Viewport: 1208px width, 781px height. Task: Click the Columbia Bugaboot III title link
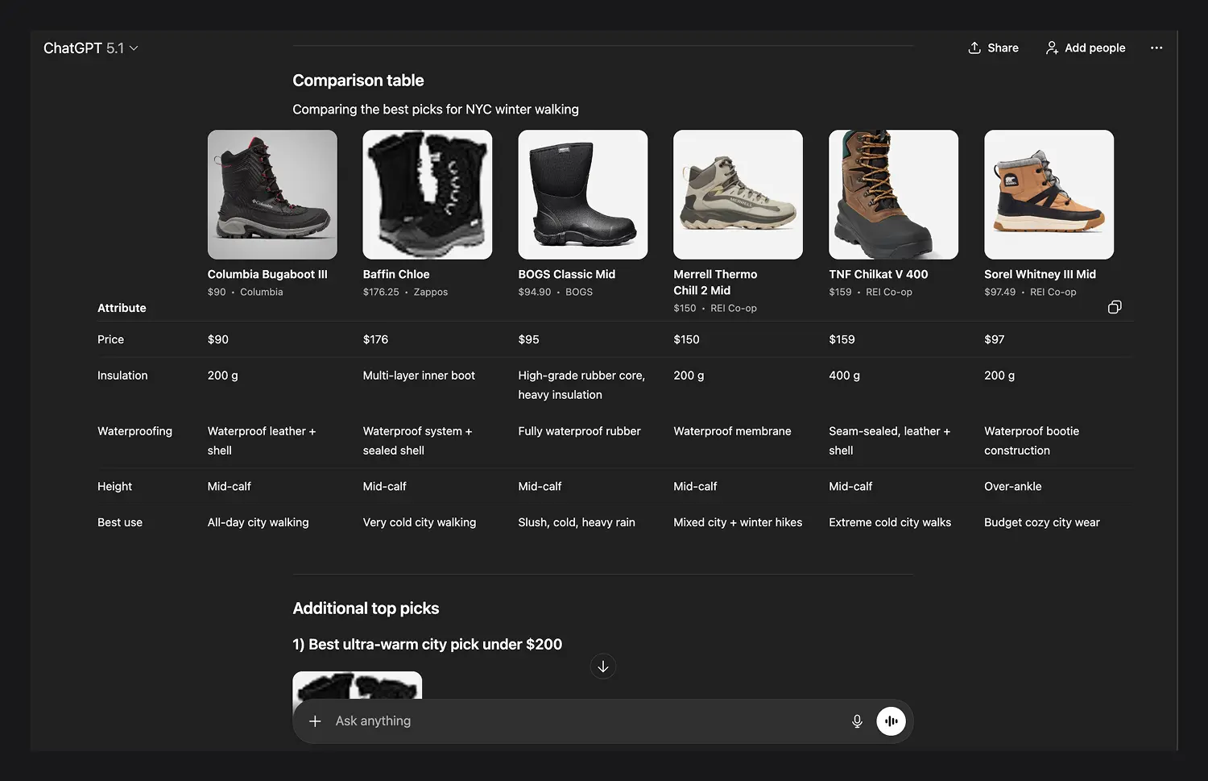[267, 275]
